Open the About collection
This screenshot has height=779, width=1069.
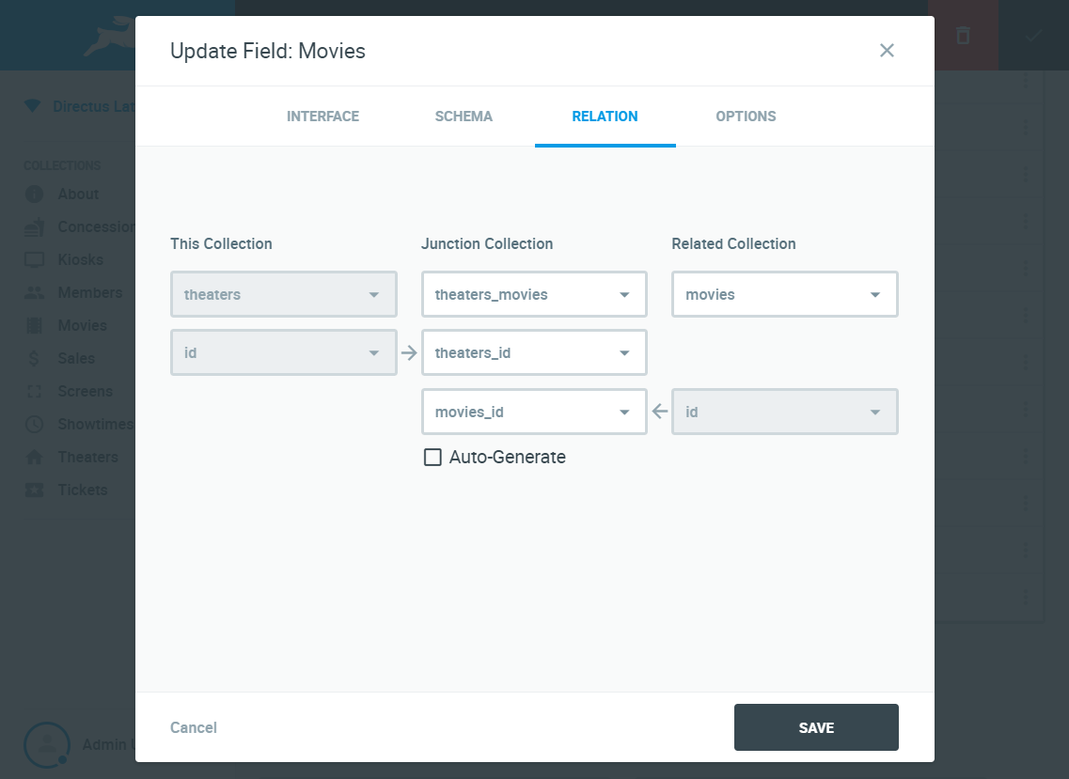(x=78, y=195)
